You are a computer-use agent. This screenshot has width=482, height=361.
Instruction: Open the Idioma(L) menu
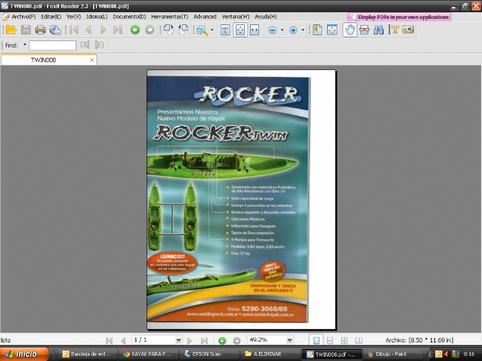click(x=97, y=17)
